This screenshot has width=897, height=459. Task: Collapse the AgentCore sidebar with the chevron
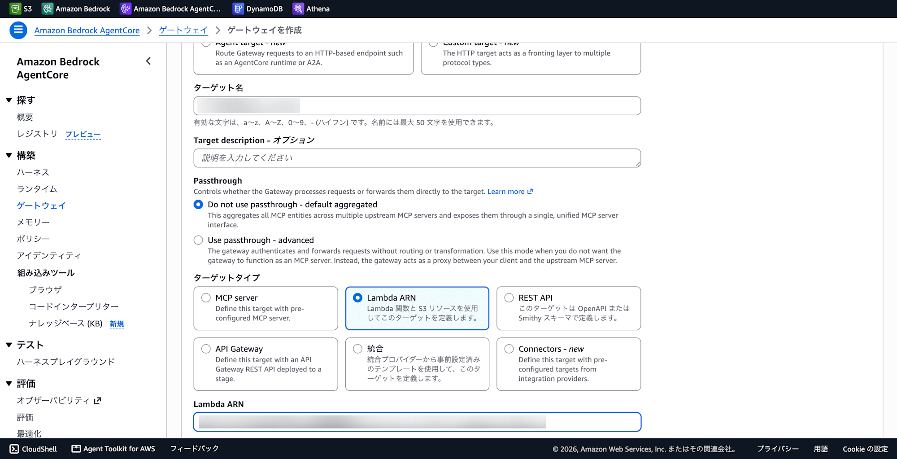[x=148, y=61]
